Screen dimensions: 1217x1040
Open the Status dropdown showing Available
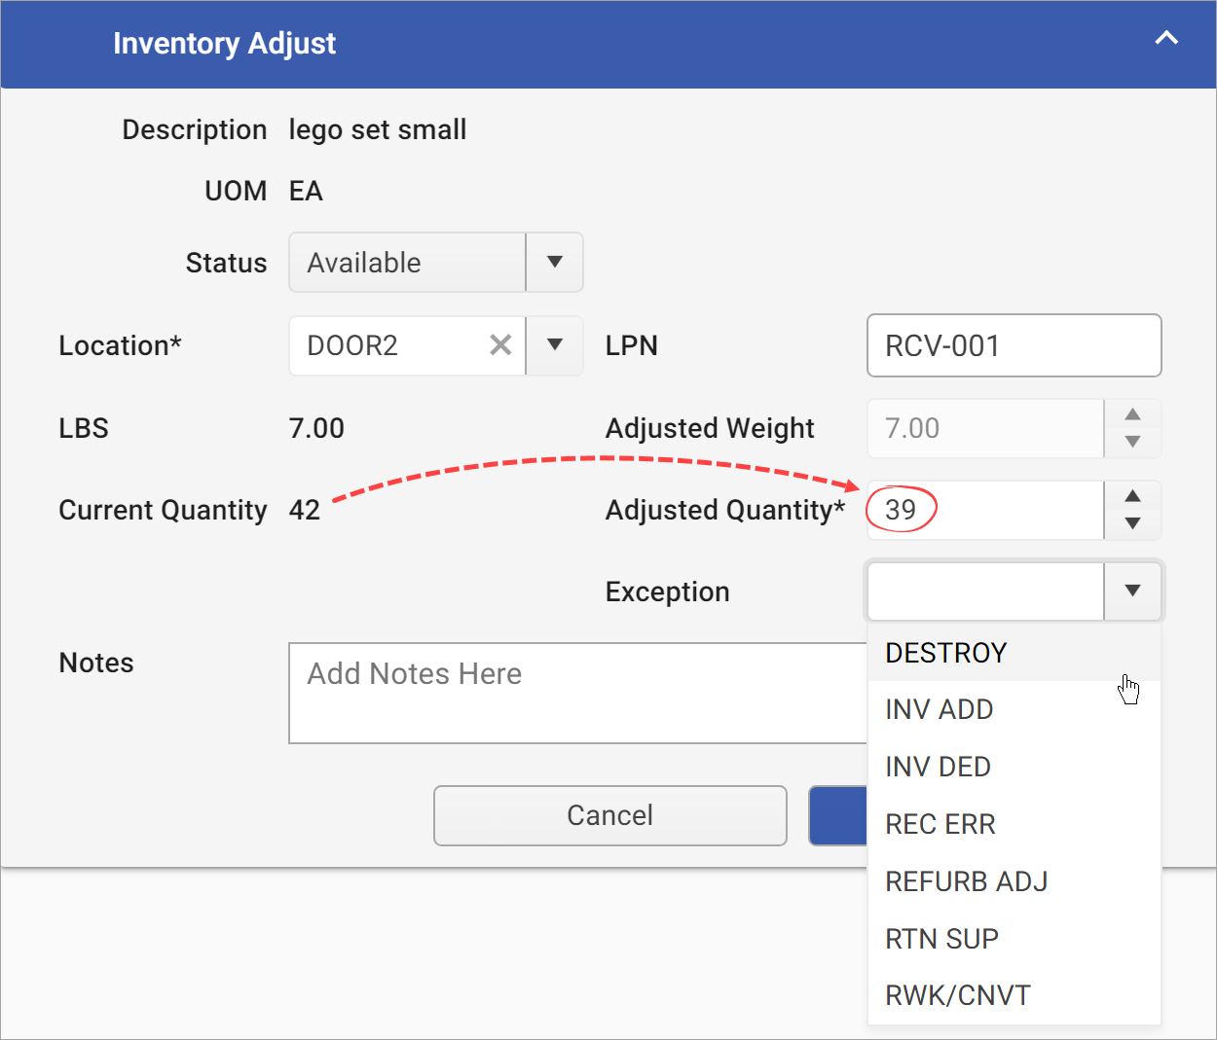coord(554,262)
